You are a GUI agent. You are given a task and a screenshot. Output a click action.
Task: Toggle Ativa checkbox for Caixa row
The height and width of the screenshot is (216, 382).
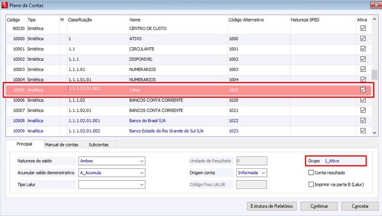363,90
